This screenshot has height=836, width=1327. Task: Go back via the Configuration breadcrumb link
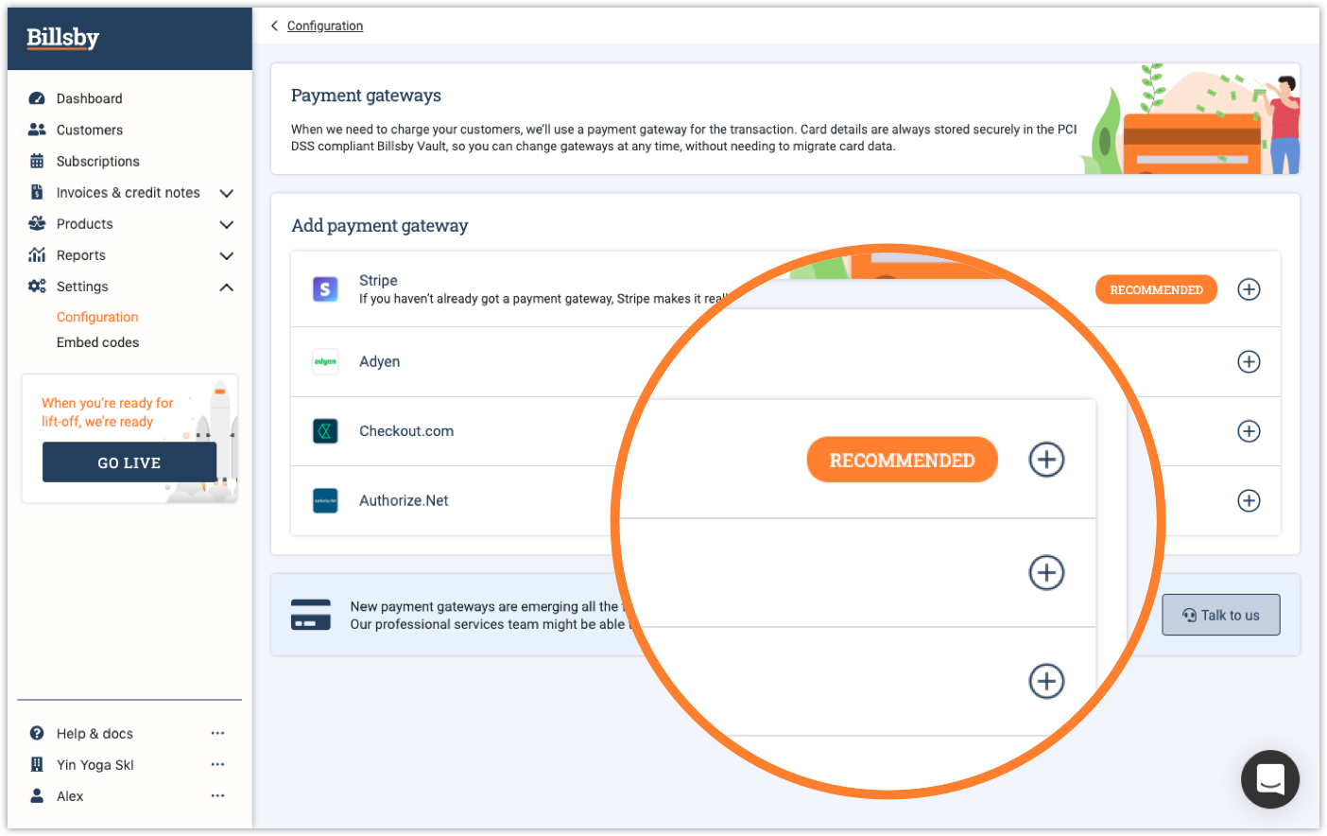(x=325, y=26)
